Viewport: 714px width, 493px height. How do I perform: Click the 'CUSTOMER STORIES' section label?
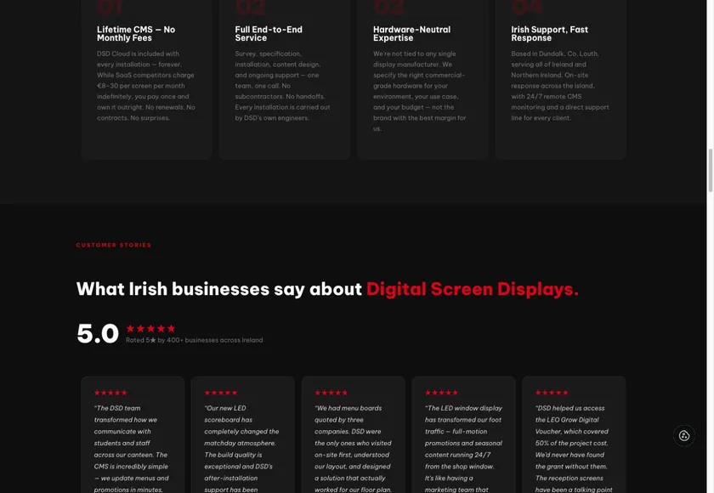(x=113, y=245)
